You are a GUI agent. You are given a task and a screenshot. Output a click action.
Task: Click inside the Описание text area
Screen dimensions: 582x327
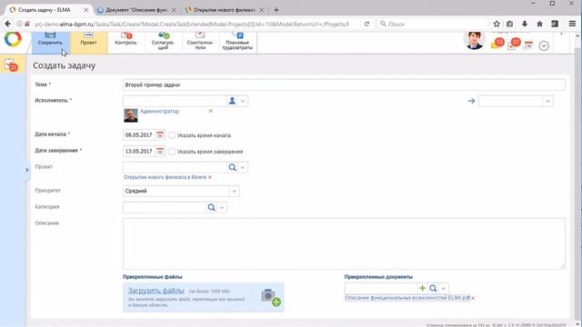344,243
